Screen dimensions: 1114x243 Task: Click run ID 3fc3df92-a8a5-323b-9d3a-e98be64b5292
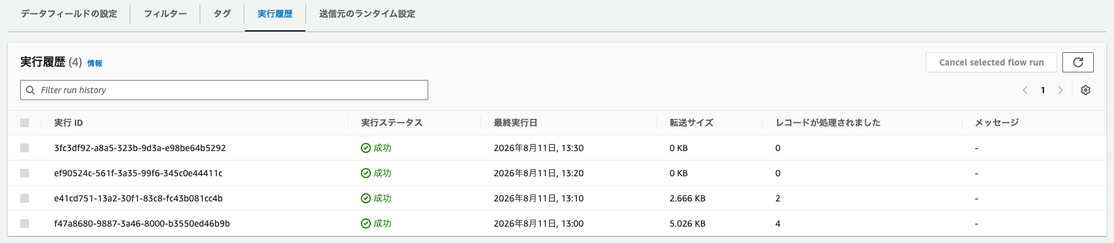[x=140, y=148]
